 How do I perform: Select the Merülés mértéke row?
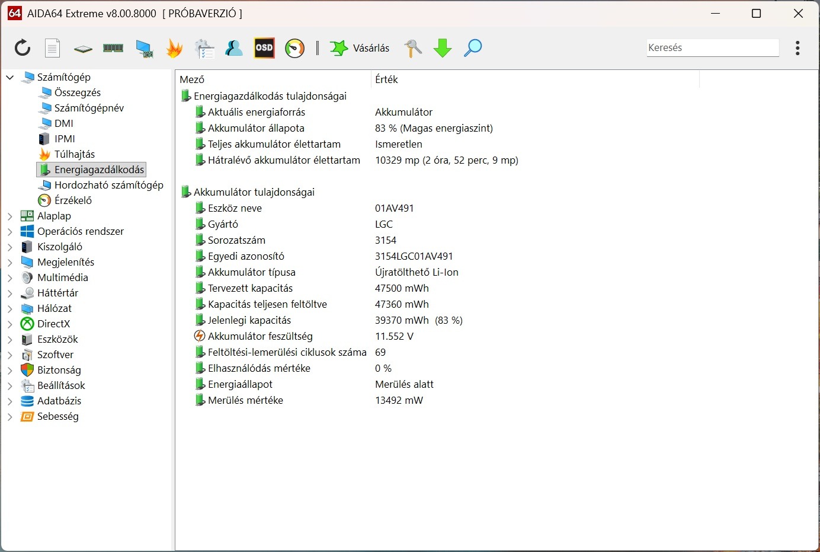click(x=438, y=400)
